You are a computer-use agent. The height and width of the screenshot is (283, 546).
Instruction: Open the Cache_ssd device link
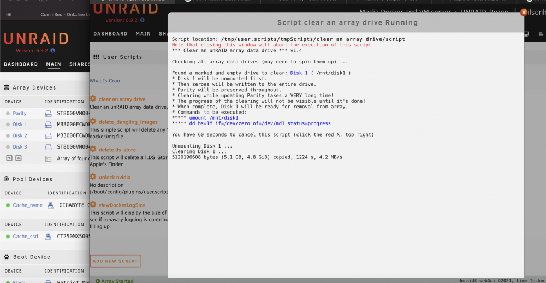[26, 237]
